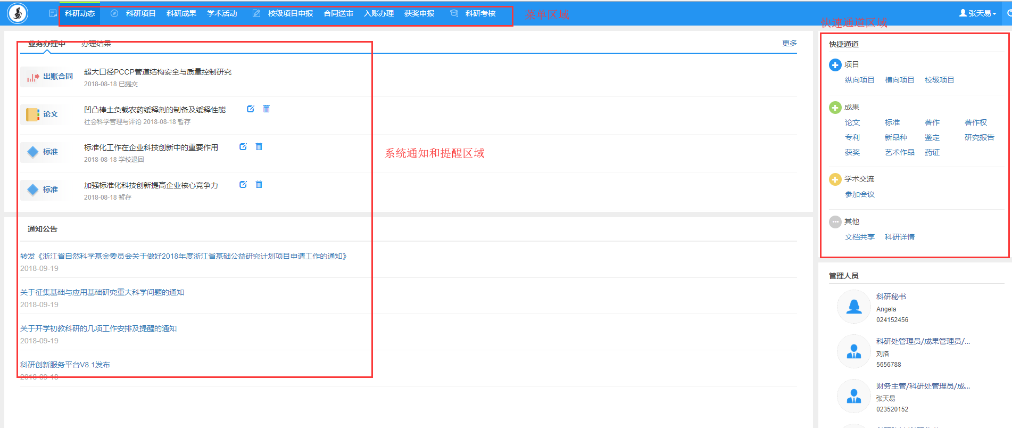The image size is (1012, 428).
Task: Click the site logo in the header
Action: point(18,13)
